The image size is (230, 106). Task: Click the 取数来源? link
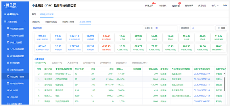(38, 28)
